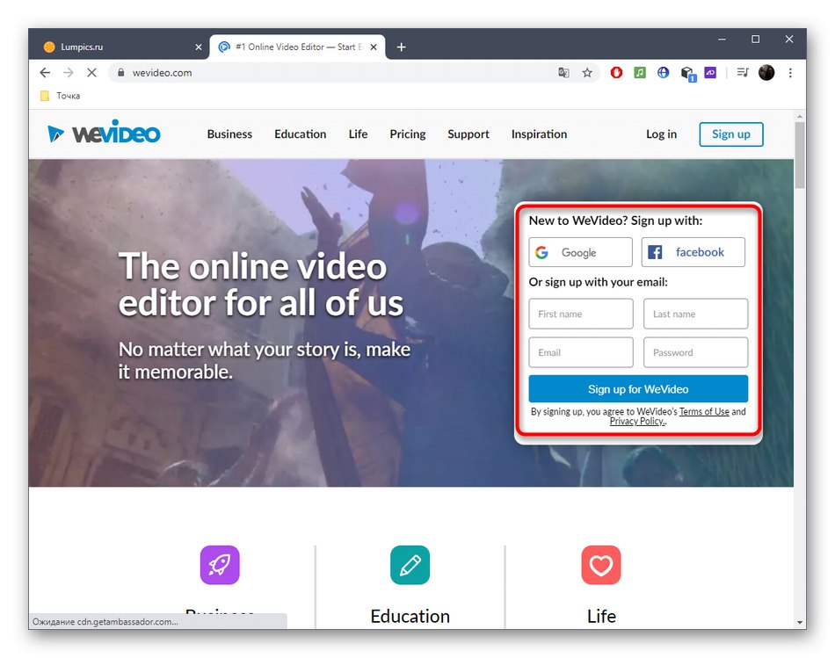Stop page loading with the X button
This screenshot has width=835, height=658.
pos(91,72)
